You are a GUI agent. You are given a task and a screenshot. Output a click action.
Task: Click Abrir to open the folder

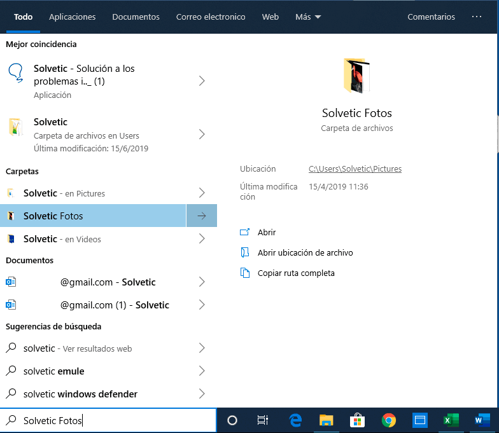[x=267, y=233]
